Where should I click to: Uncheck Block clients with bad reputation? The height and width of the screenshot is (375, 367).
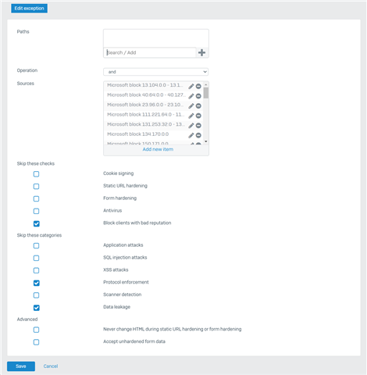click(37, 223)
